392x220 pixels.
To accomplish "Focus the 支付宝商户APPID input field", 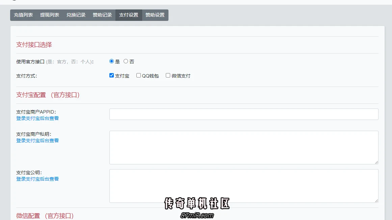I will click(x=244, y=114).
